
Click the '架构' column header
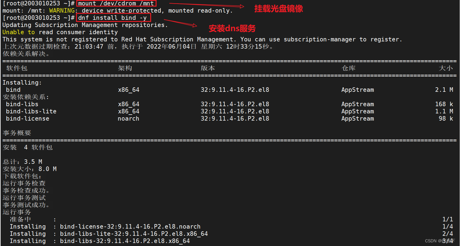click(x=125, y=68)
